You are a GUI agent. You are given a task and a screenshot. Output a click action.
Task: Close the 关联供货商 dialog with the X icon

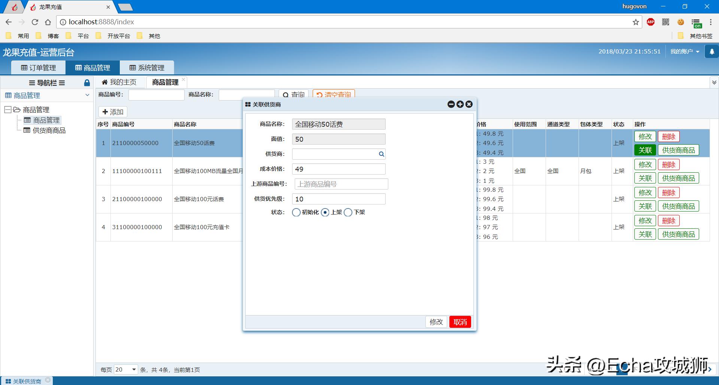click(x=469, y=105)
